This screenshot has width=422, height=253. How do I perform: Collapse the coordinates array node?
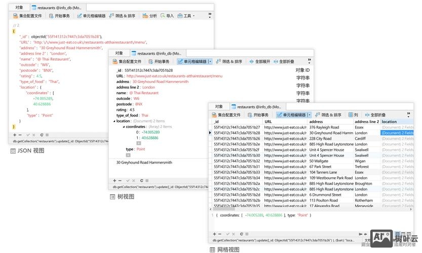(x=123, y=126)
